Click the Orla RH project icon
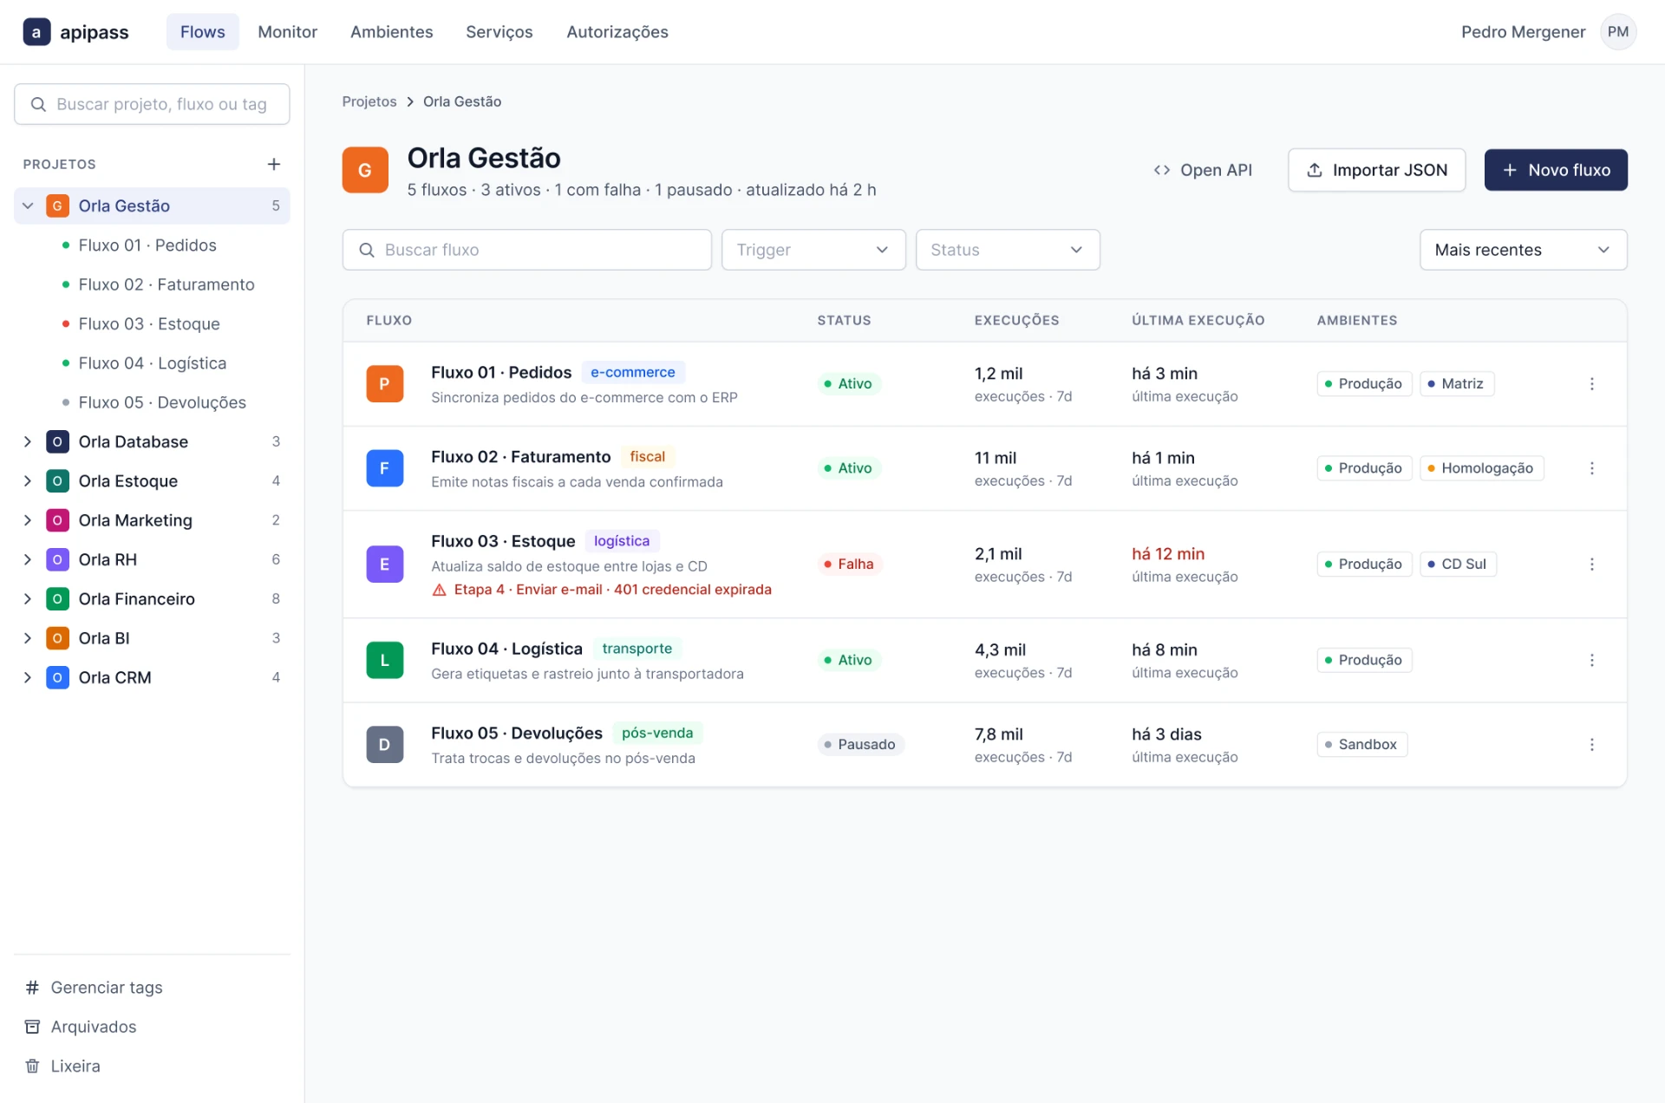The width and height of the screenshot is (1665, 1103). [x=57, y=559]
